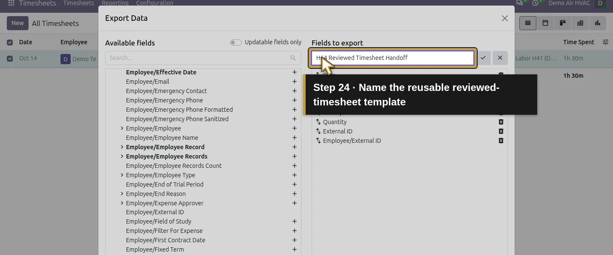
Task: Cancel the template name entry
Action: point(500,58)
